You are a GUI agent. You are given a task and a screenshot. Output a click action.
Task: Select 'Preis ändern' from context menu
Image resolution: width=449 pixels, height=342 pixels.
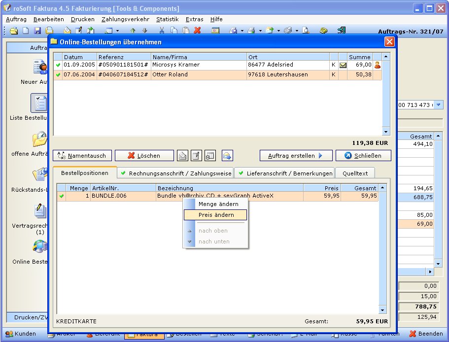coord(216,215)
